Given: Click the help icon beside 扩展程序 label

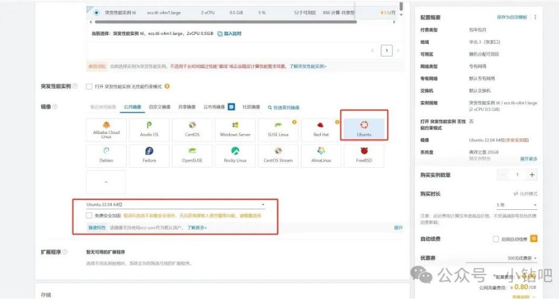Looking at the screenshot, I should [x=65, y=252].
